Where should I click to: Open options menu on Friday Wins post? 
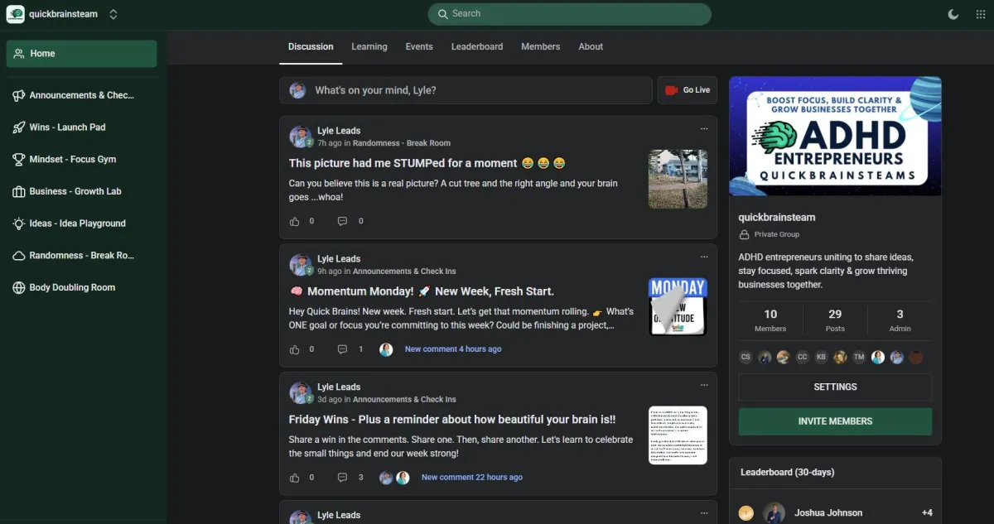point(704,386)
